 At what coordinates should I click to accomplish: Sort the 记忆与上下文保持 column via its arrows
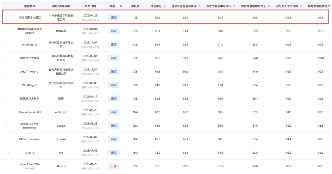(x=301, y=6)
